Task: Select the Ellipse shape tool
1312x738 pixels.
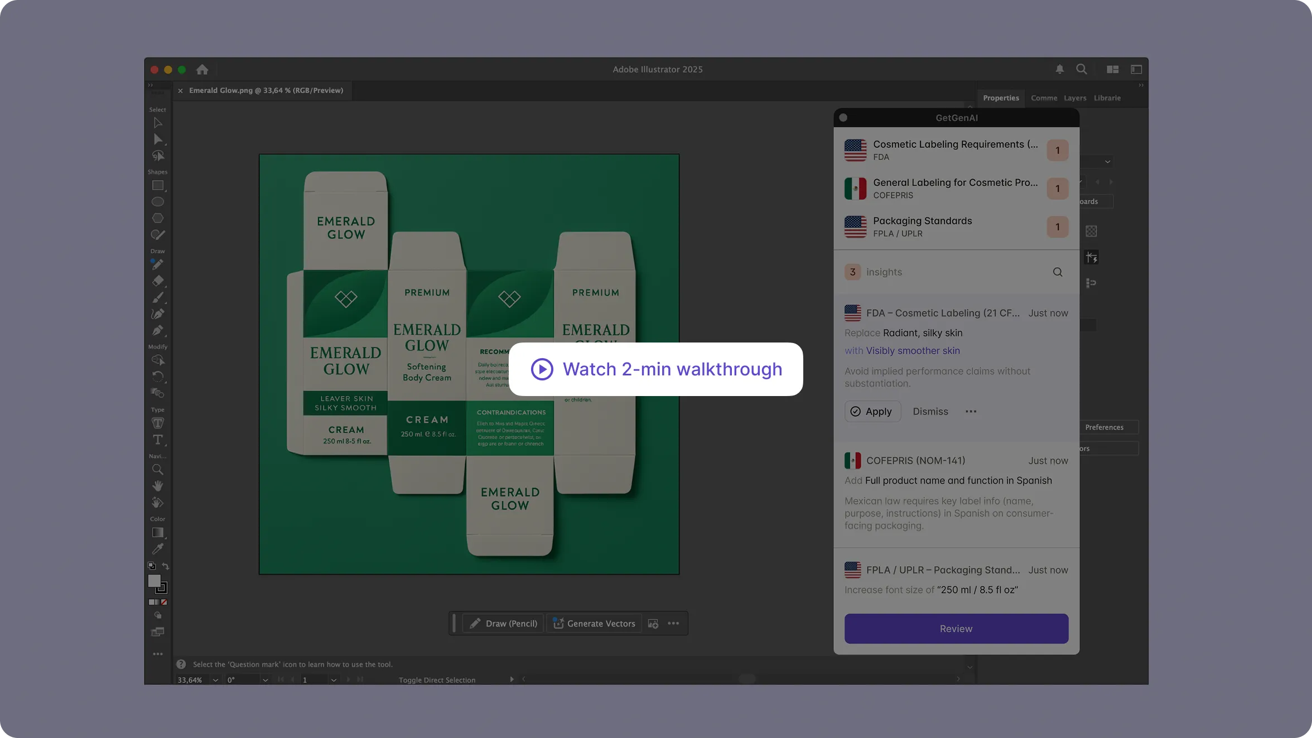Action: point(158,202)
